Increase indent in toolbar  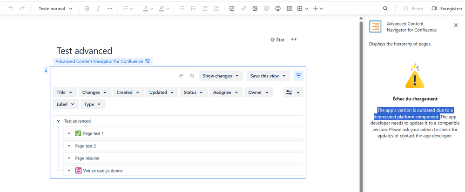[216, 8]
